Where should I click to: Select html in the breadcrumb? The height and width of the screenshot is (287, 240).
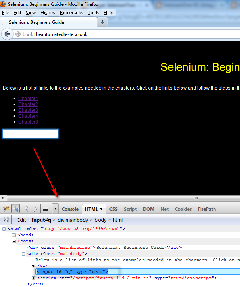pyautogui.click(x=118, y=220)
